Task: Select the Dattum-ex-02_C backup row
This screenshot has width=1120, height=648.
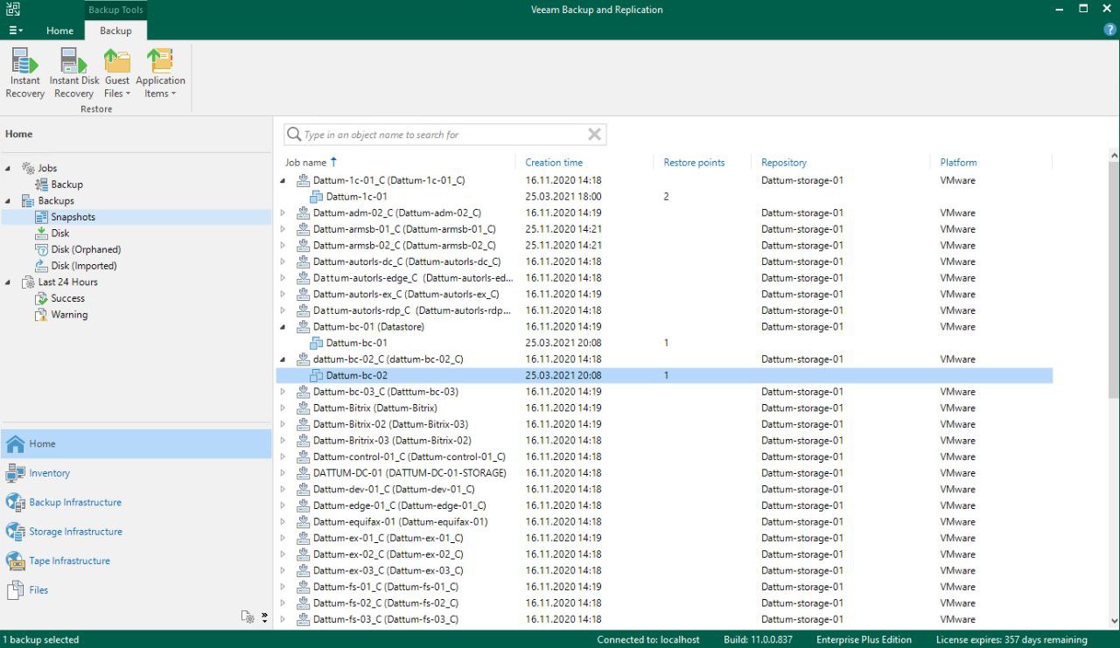Action: pyautogui.click(x=664, y=554)
